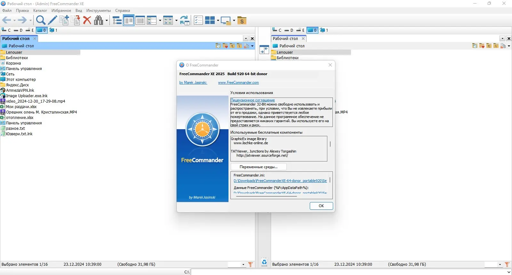
Task: Switch to thumbnails grid view icon
Action: (x=168, y=20)
